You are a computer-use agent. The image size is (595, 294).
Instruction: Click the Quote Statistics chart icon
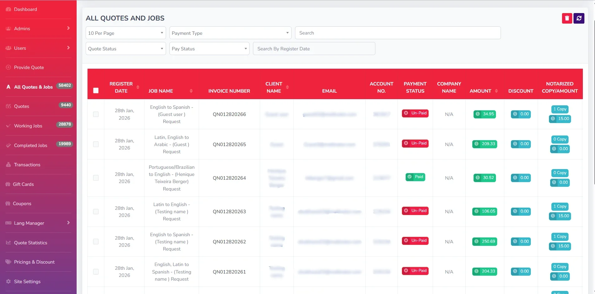tap(8, 243)
